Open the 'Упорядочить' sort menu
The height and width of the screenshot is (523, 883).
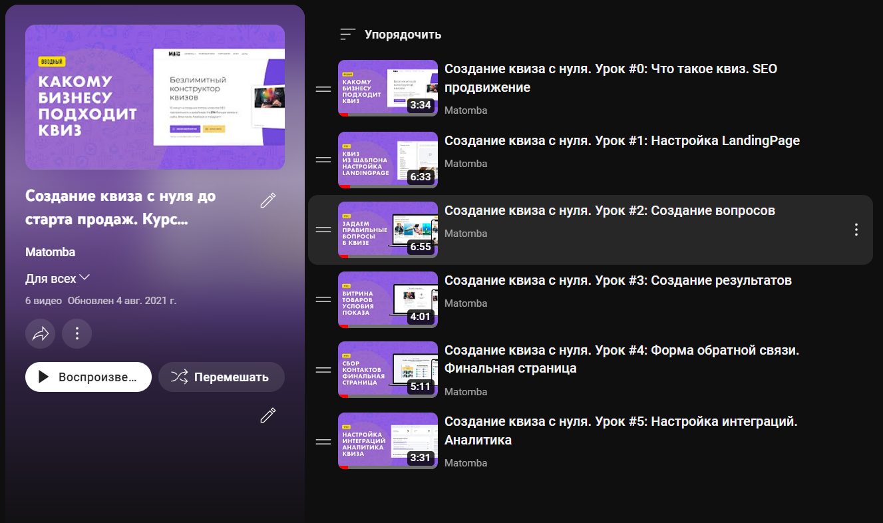tap(390, 35)
